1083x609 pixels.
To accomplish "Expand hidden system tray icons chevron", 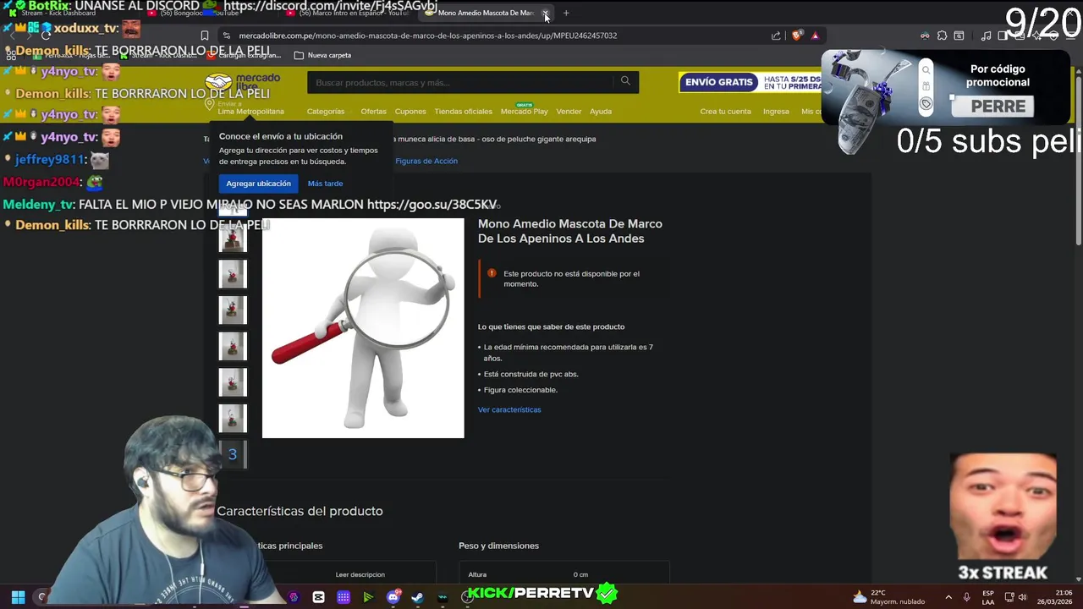I will pyautogui.click(x=949, y=597).
